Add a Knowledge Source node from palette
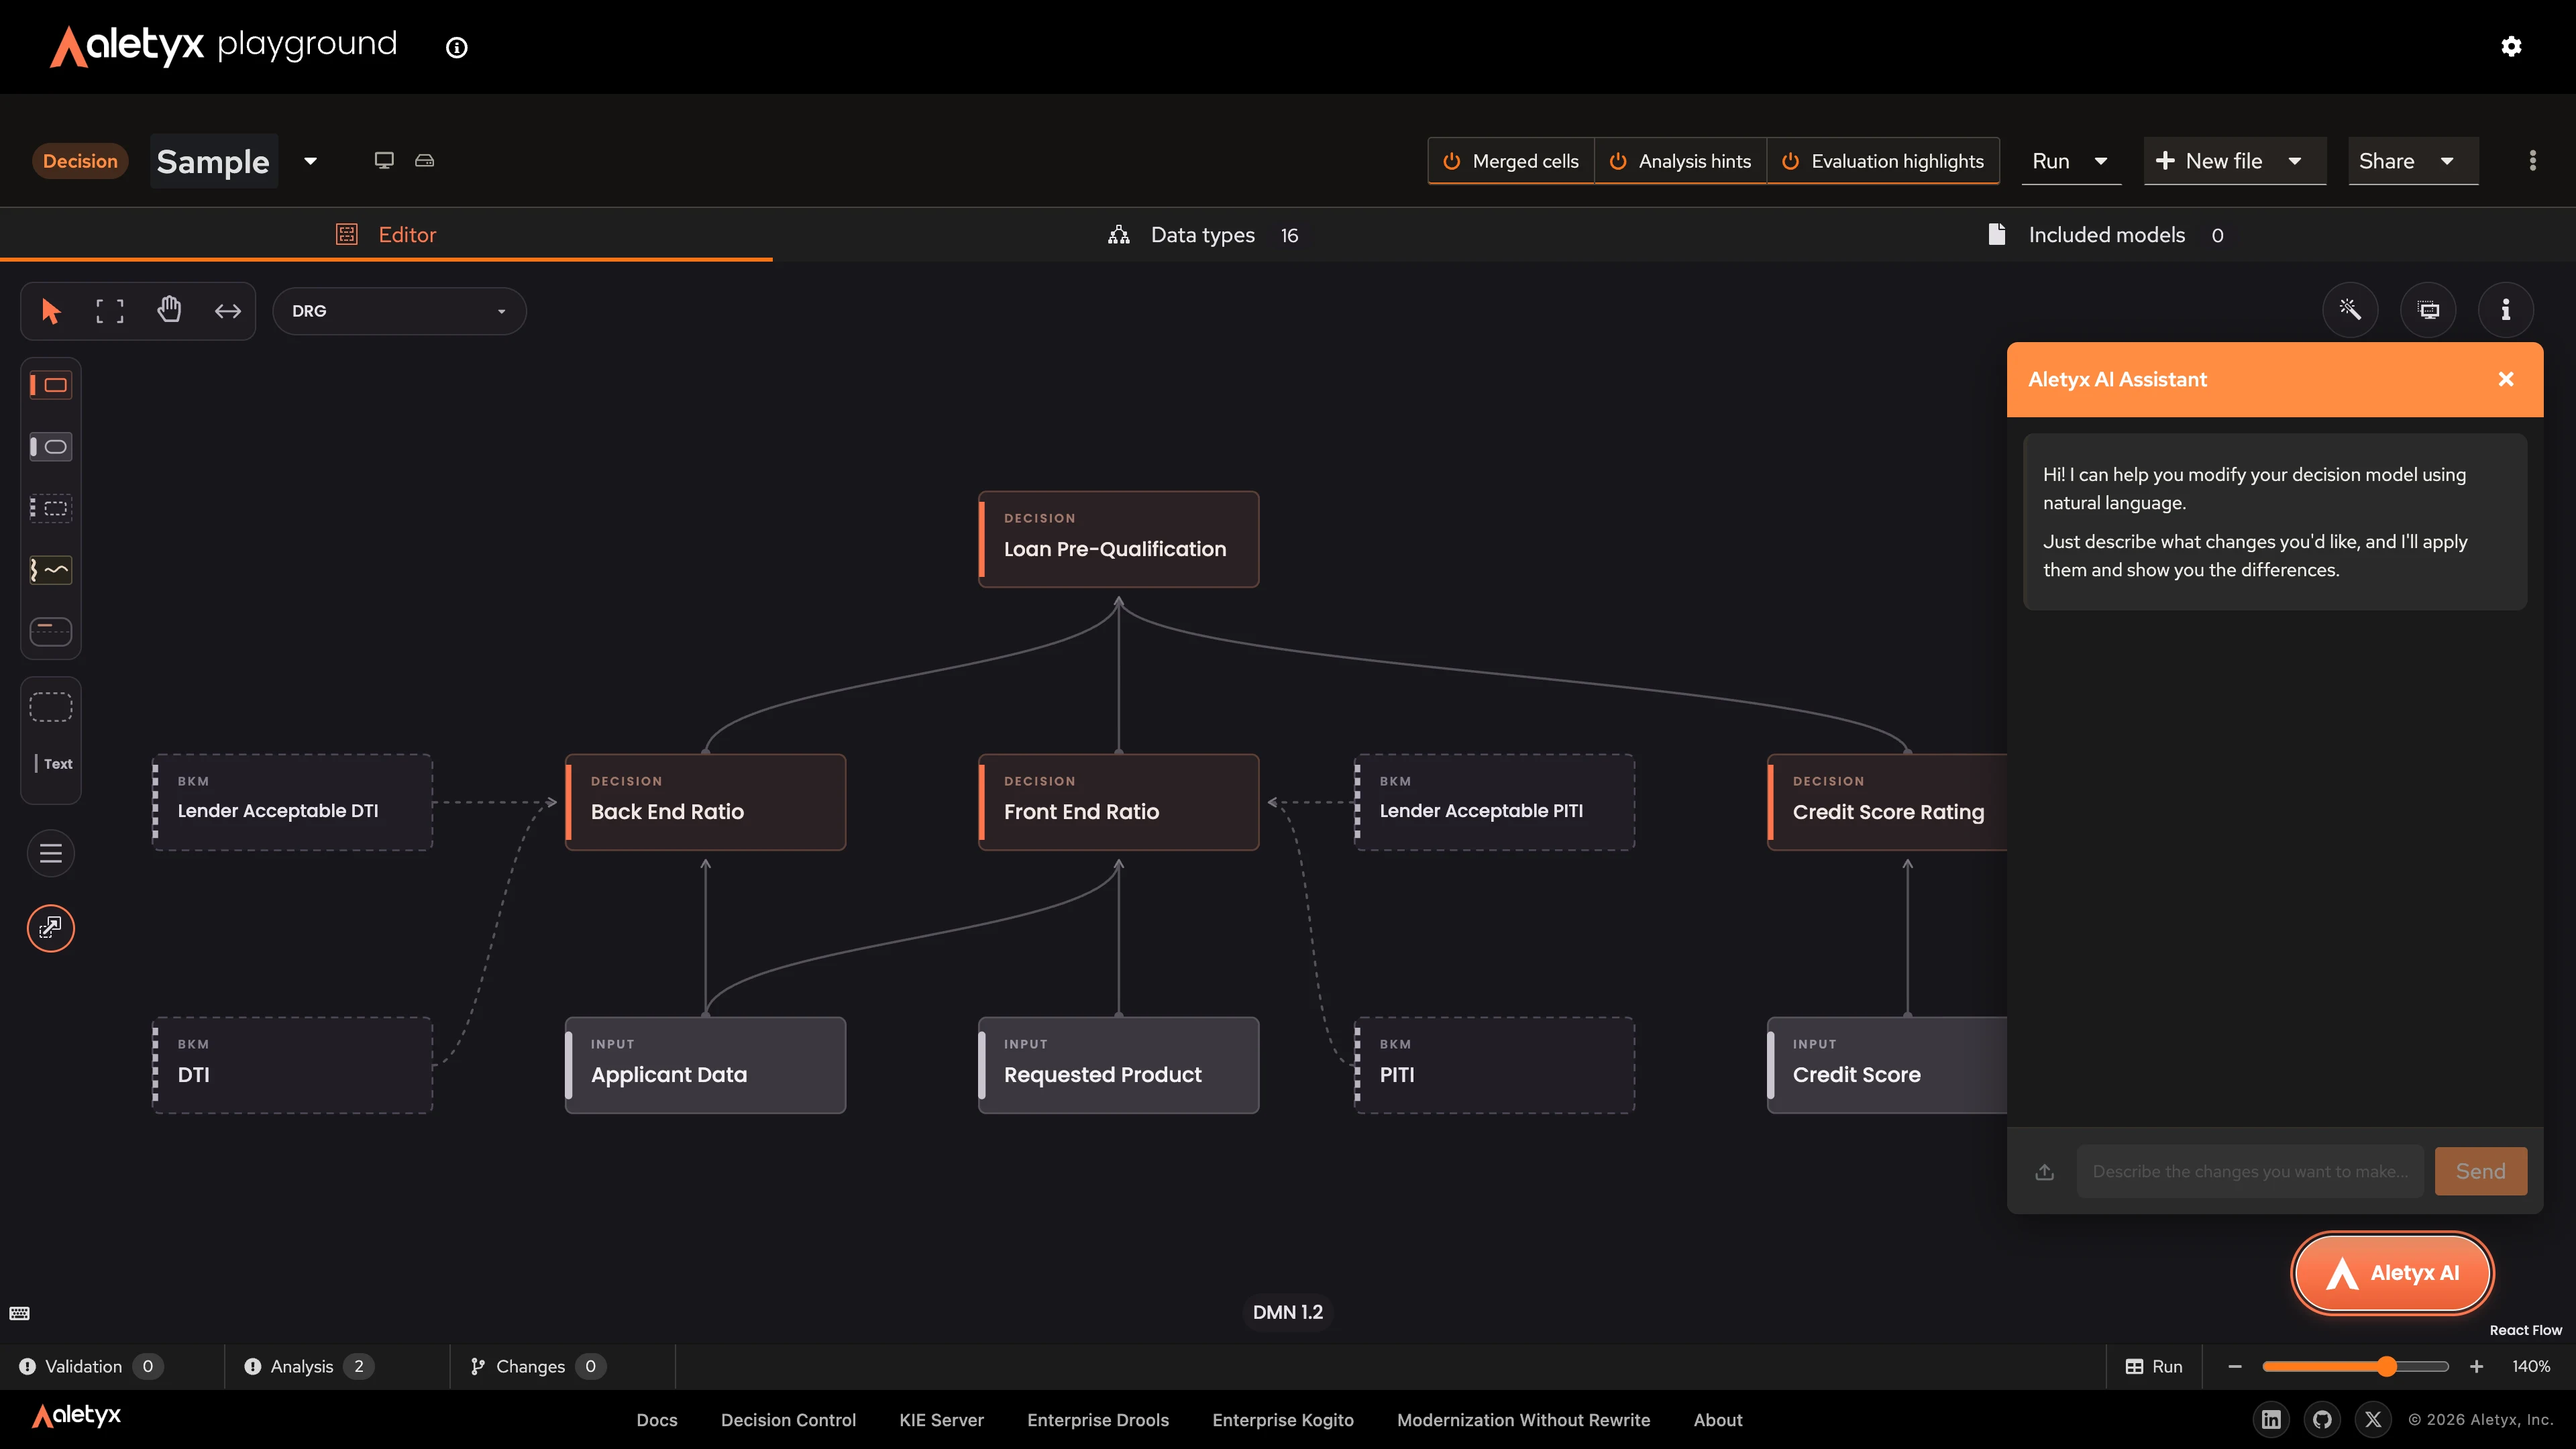Image resolution: width=2576 pixels, height=1449 pixels. (51, 570)
